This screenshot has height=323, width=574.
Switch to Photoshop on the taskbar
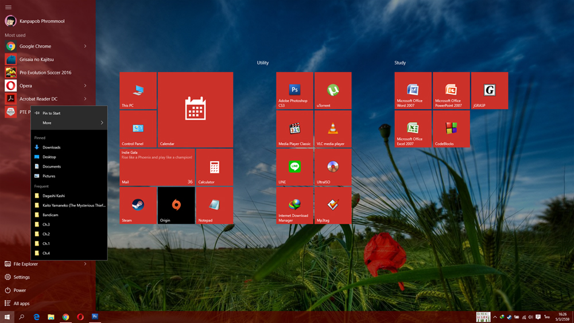95,317
